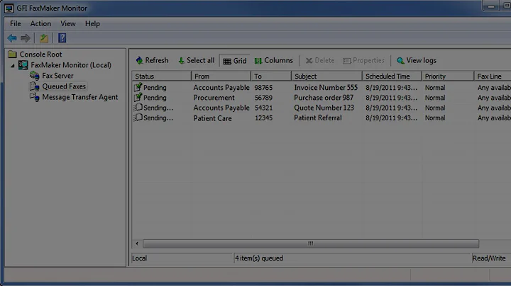511x286 pixels.
Task: Click the View logs button label
Action: [x=421, y=60]
